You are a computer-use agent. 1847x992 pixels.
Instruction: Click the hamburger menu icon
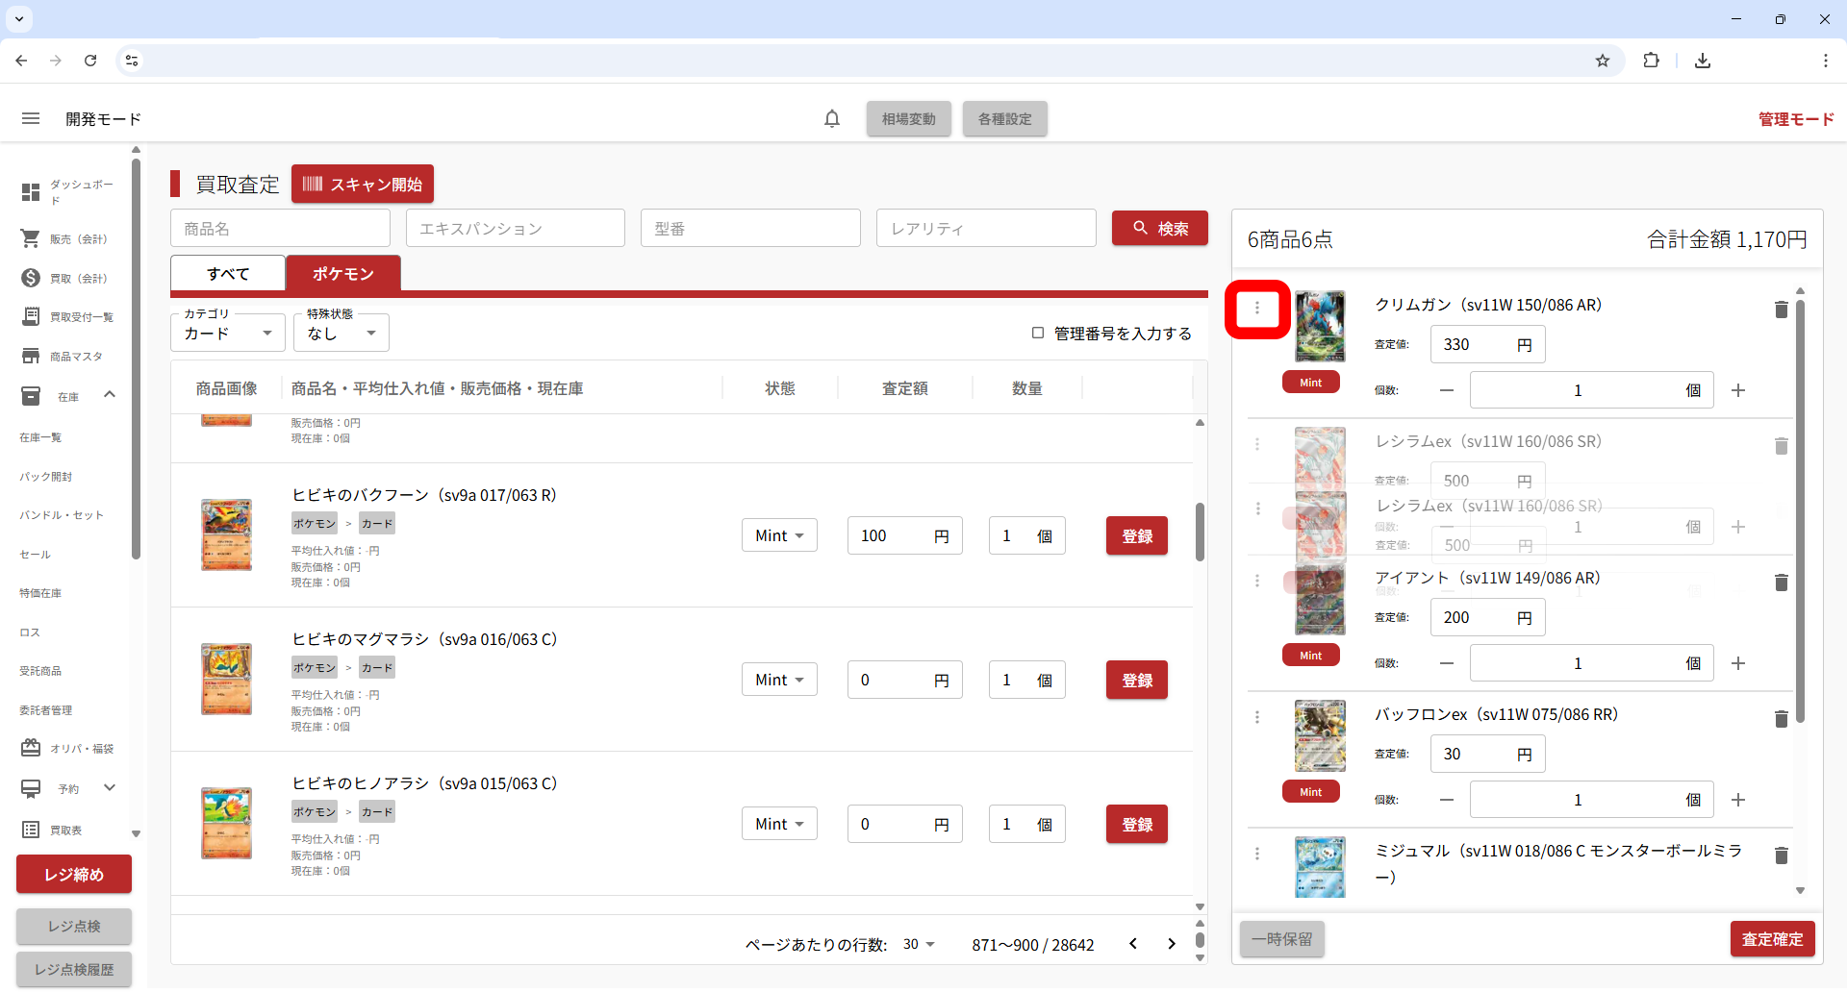(x=31, y=119)
